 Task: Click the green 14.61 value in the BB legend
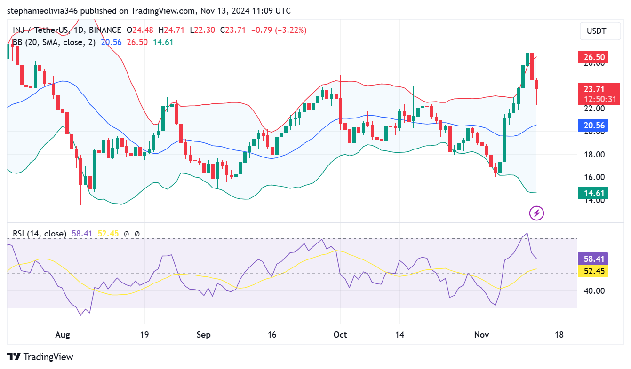163,42
